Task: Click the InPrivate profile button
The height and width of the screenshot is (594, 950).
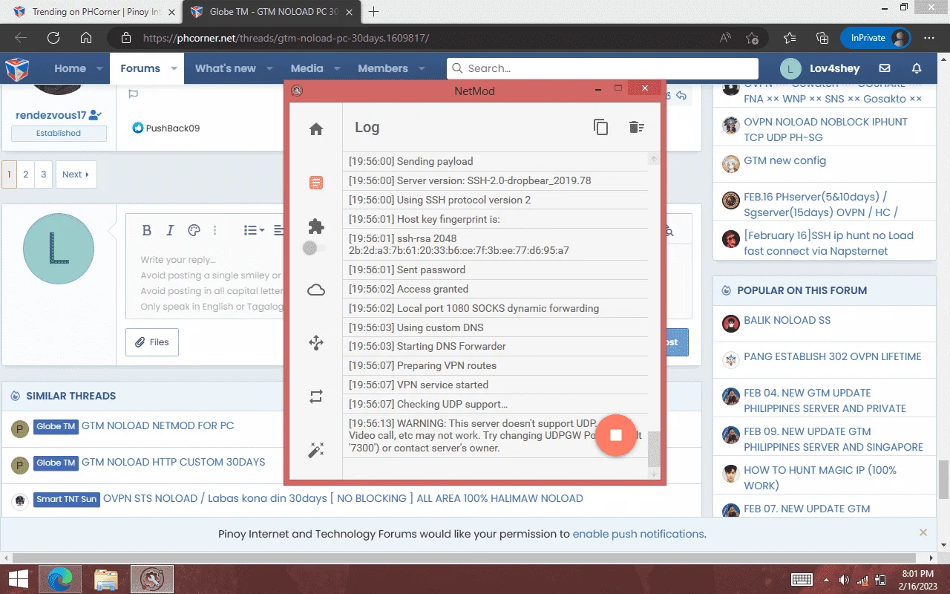Action: click(876, 38)
